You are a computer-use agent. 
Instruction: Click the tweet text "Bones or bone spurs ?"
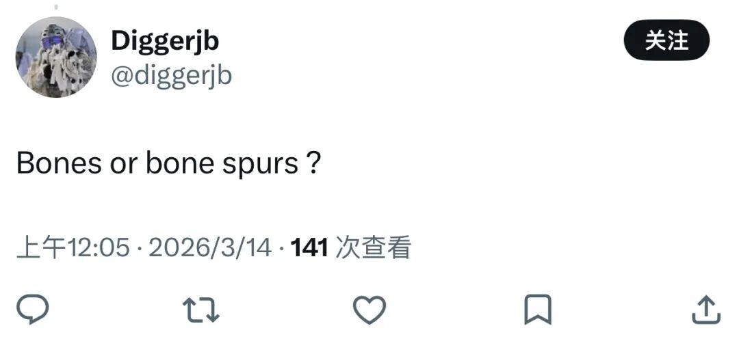pos(168,165)
